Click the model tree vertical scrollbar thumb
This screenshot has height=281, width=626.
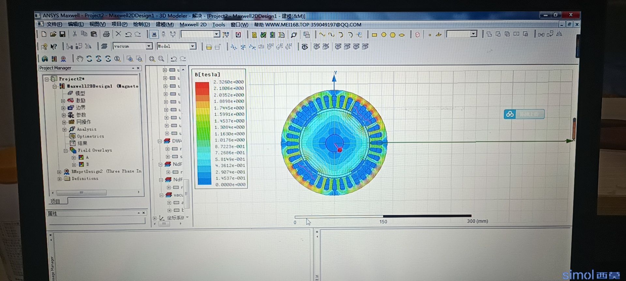(x=186, y=194)
